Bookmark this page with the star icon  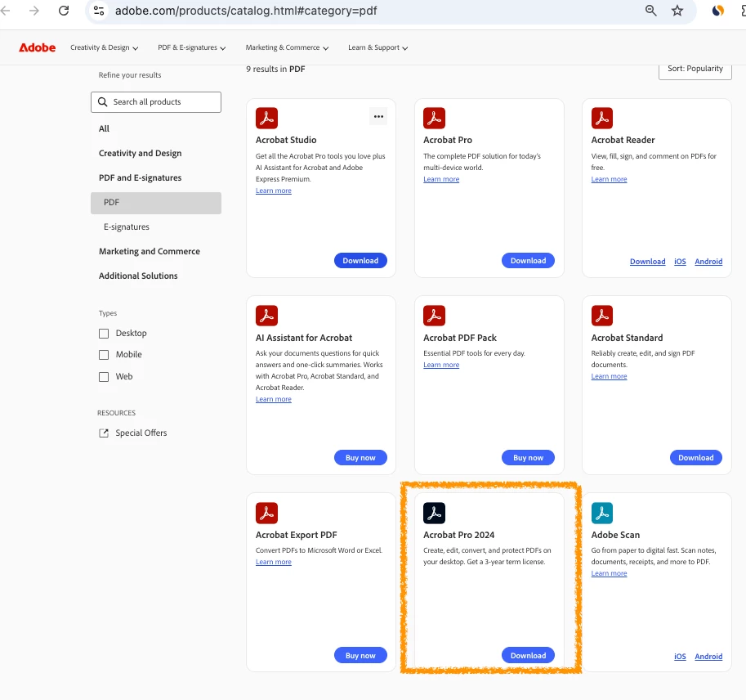point(677,11)
